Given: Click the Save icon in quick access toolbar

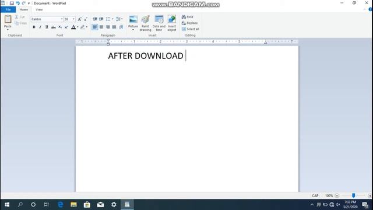Looking at the screenshot, I should (12, 3).
